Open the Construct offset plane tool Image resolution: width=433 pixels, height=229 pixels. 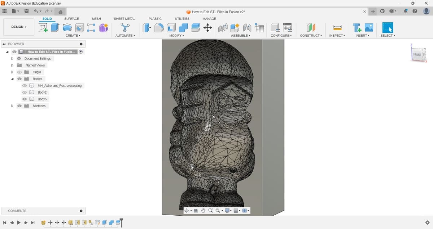click(x=311, y=28)
